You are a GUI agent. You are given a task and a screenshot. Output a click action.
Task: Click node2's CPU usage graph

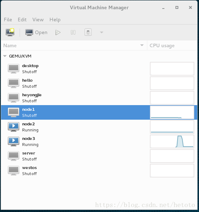click(172, 127)
